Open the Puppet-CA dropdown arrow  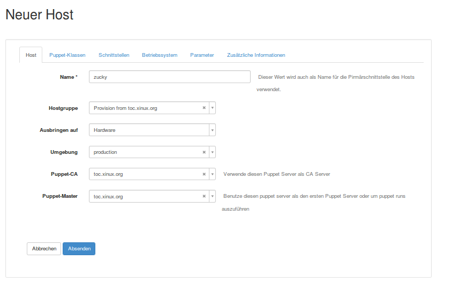[x=212, y=174]
